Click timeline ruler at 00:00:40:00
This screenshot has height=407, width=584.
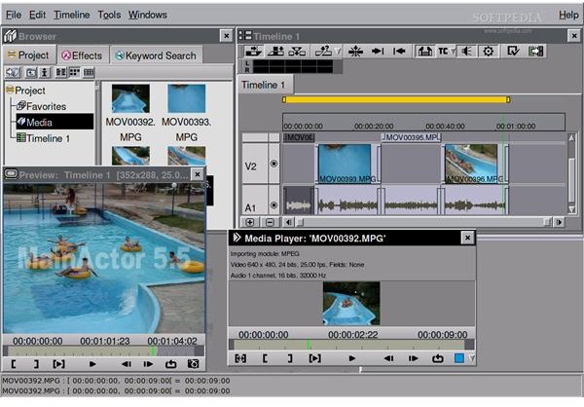pos(445,126)
